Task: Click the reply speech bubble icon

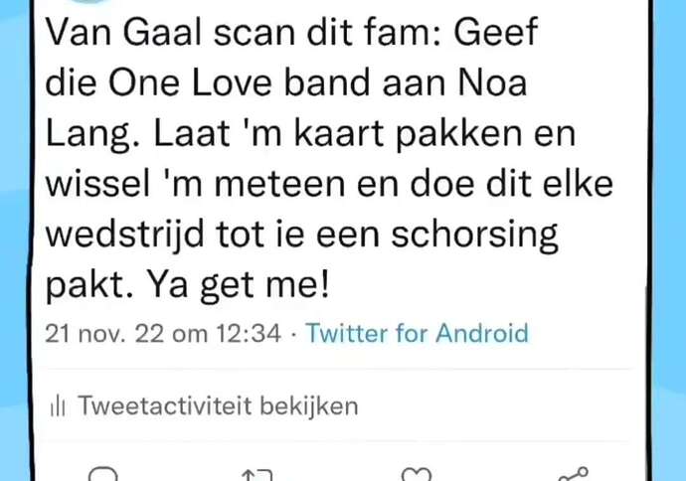Action: click(103, 474)
